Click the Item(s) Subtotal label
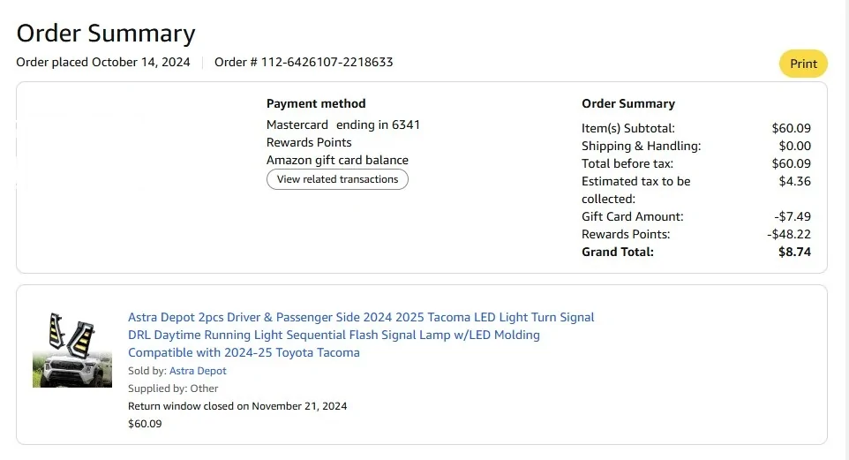The height and width of the screenshot is (460, 849). click(x=627, y=128)
